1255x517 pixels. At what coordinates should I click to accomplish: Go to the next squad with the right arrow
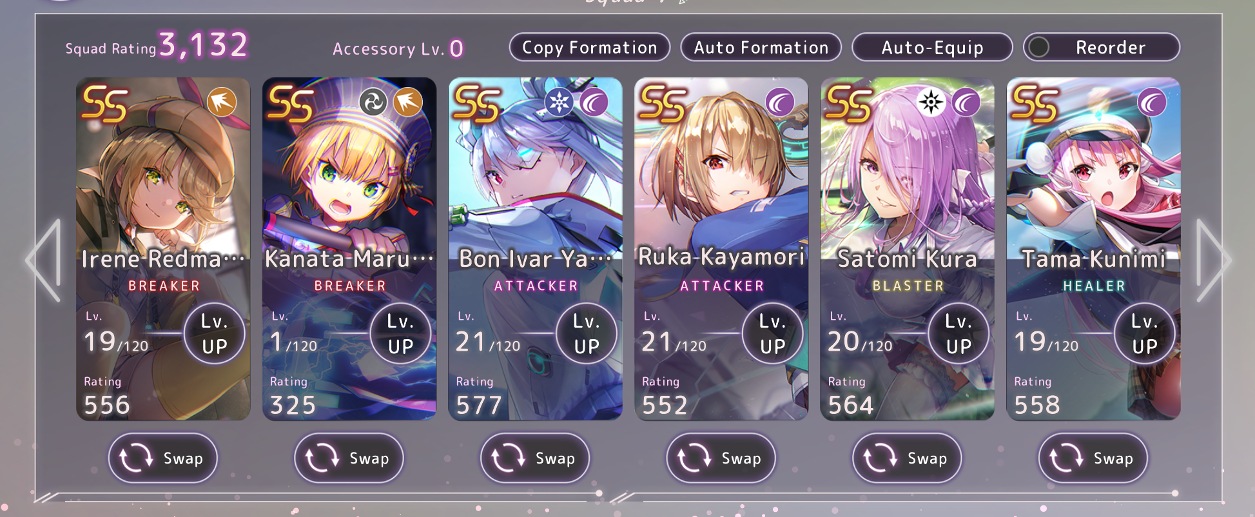[x=1213, y=260]
